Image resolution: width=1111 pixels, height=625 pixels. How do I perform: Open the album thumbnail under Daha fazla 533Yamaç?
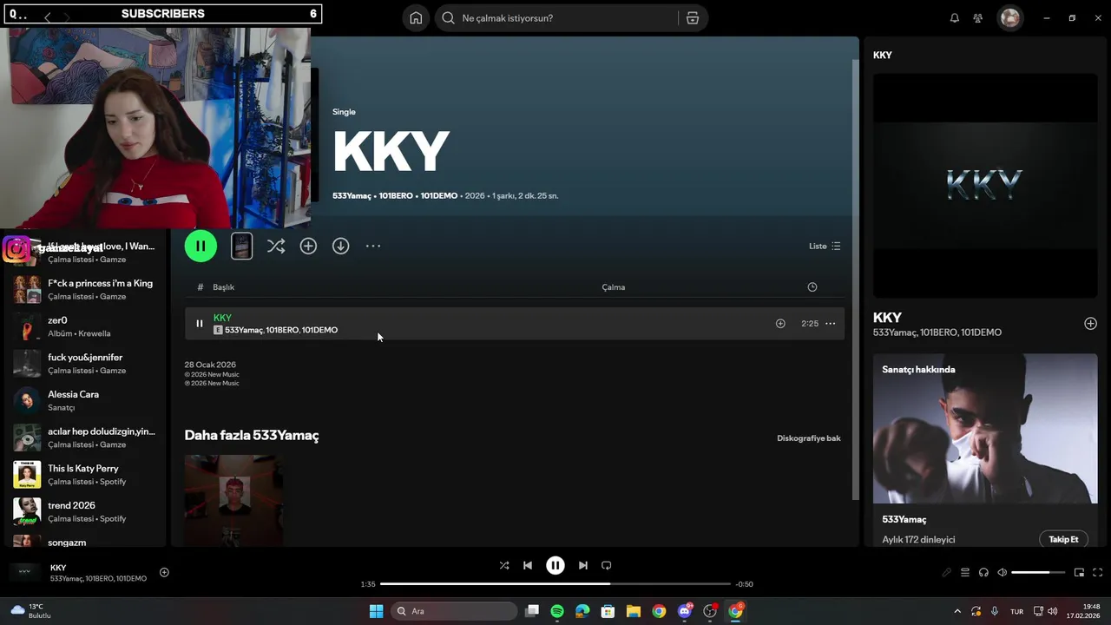[x=233, y=501]
